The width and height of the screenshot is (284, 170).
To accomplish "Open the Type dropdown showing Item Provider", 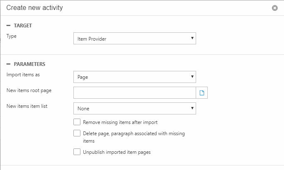I will pos(134,39).
